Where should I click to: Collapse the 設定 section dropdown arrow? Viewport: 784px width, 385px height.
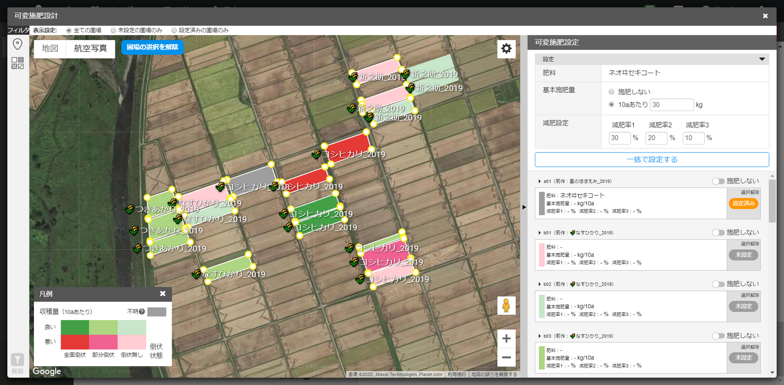(x=762, y=59)
